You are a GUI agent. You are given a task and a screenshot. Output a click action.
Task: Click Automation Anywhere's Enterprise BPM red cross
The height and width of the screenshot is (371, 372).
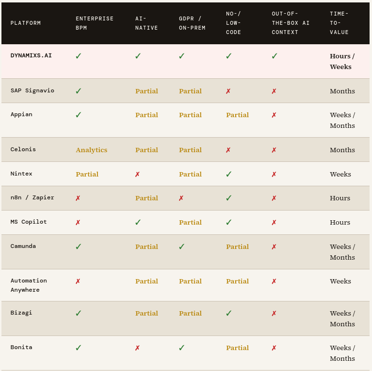click(78, 281)
